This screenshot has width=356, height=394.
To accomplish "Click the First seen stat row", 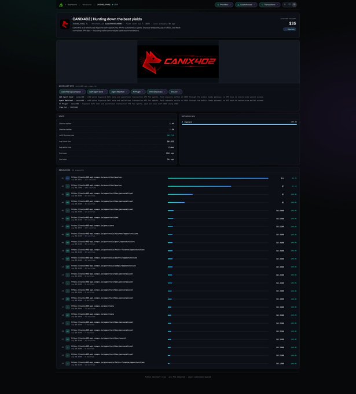I will (x=116, y=154).
